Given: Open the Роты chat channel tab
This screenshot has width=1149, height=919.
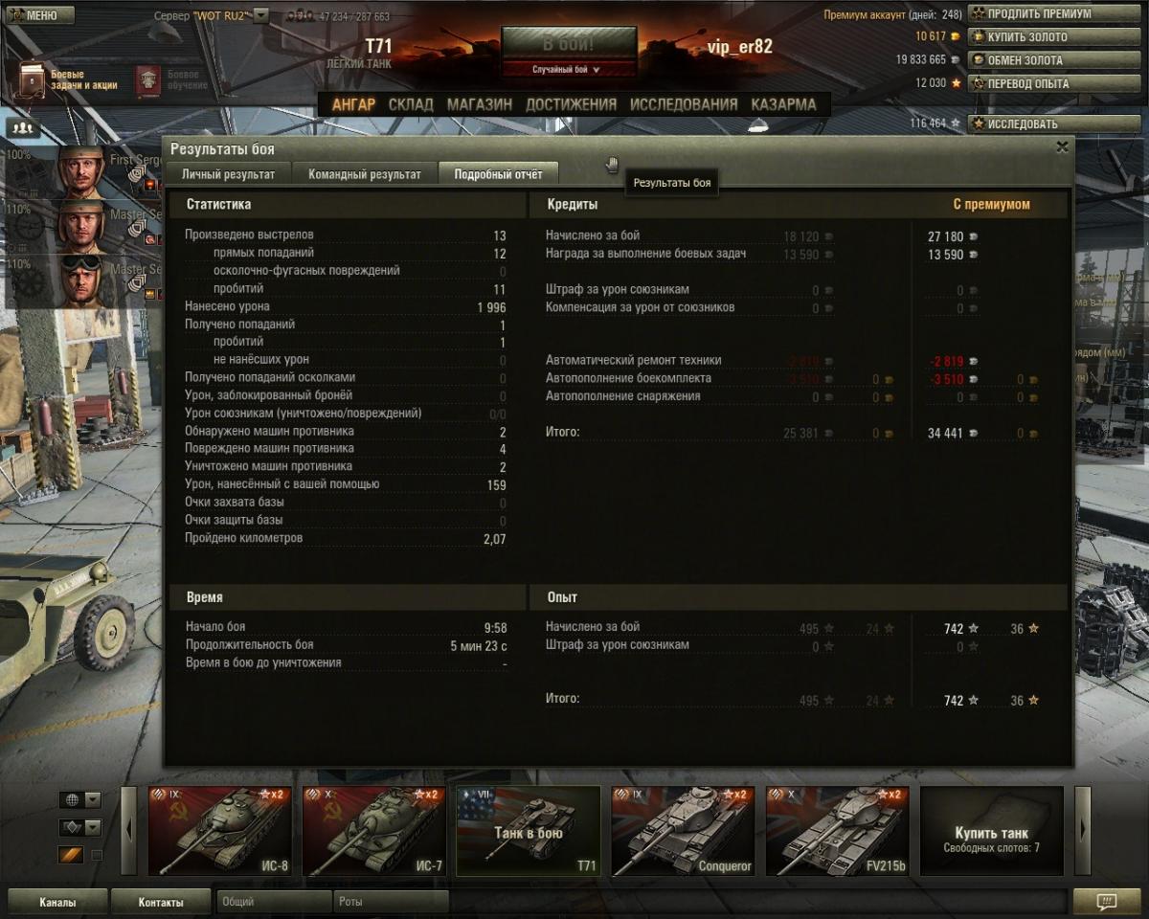Looking at the screenshot, I should [x=391, y=902].
